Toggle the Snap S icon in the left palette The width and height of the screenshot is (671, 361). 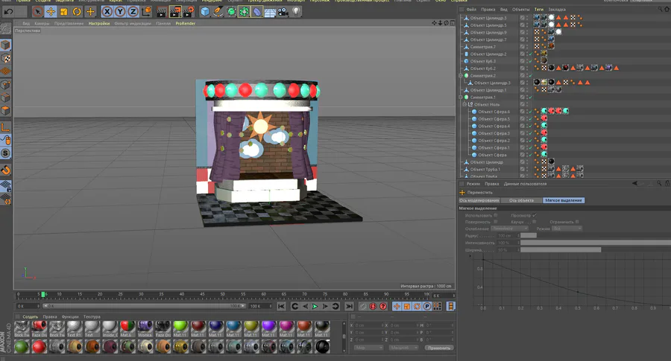point(5,153)
